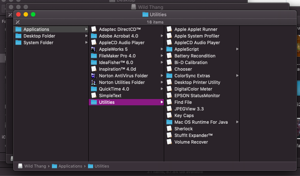Click the pin icon under the window buttons
Image resolution: width=300 pixels, height=176 pixels.
pos(18,22)
